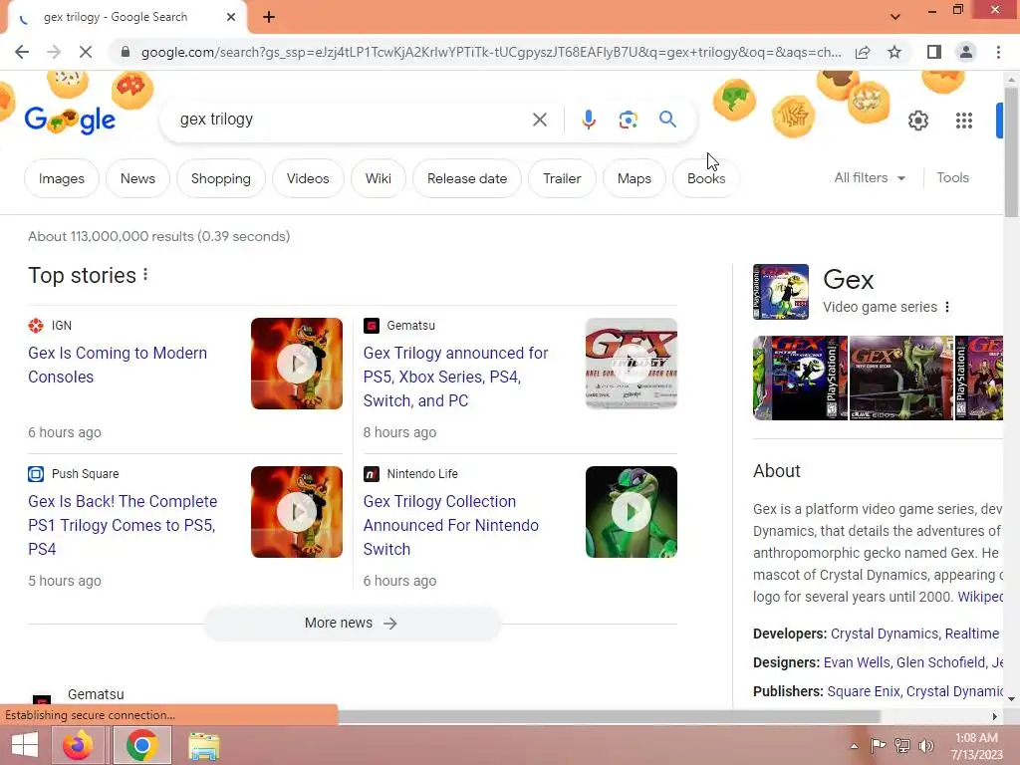Launch Firefox from the taskbar
Image resolution: width=1020 pixels, height=765 pixels.
pos(78,745)
